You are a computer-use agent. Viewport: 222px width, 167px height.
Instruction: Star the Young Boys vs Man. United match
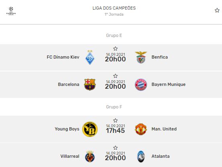point(115,120)
